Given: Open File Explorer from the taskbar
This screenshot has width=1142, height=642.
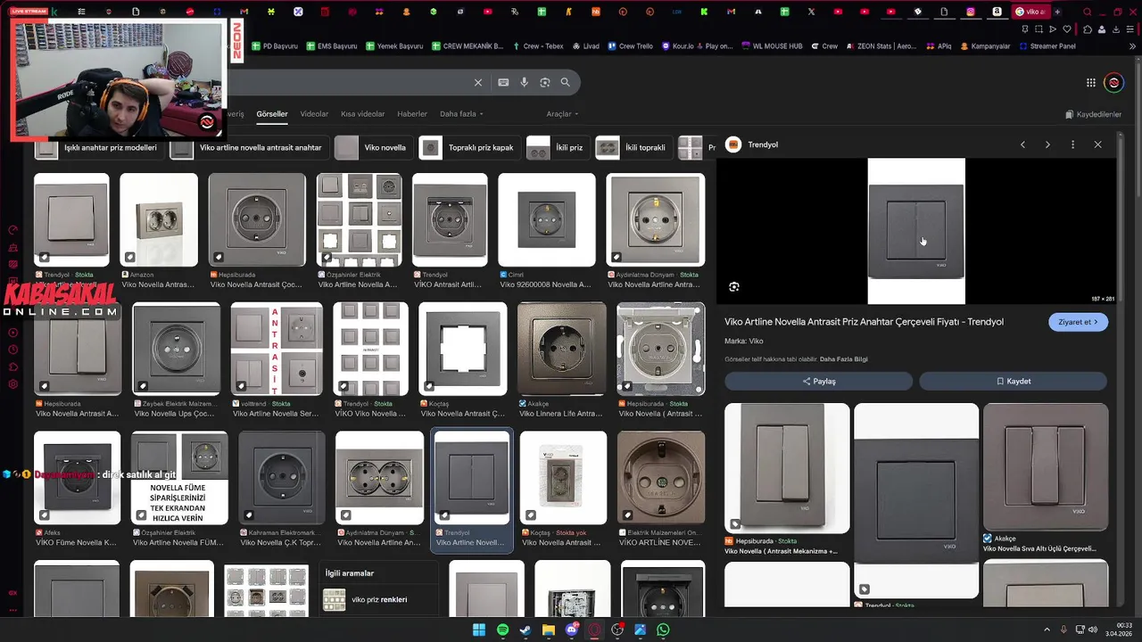Looking at the screenshot, I should [549, 630].
